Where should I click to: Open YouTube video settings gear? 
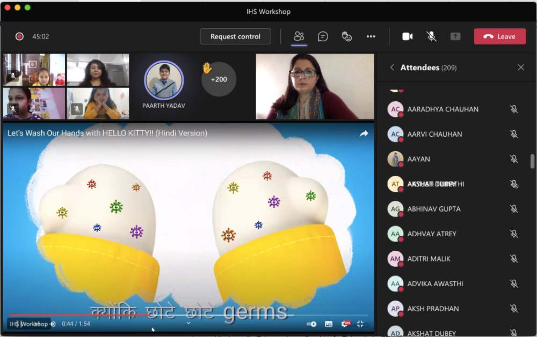tap(345, 323)
